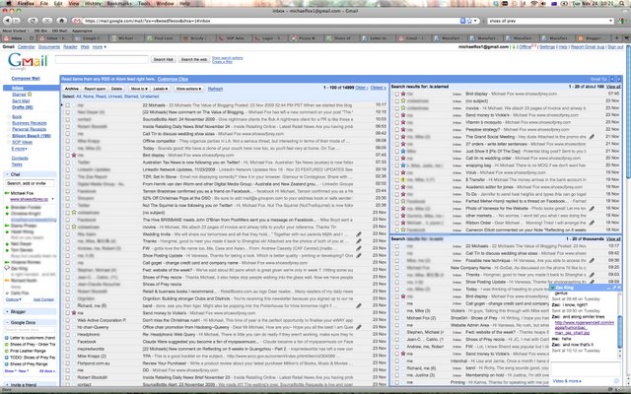Open the More actions dropdown
This screenshot has height=394, width=631.
click(188, 89)
